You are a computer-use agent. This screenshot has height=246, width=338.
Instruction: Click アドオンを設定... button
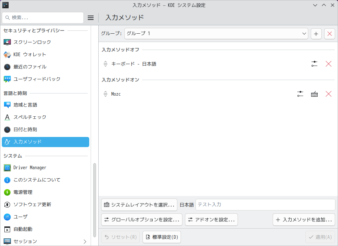211,220
